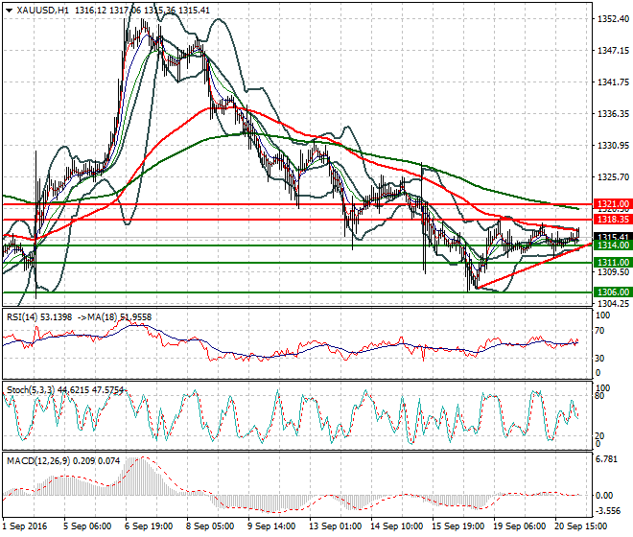The height and width of the screenshot is (537, 633).
Task: Click the 5 Sep 06:00 time label
Action: click(x=87, y=526)
